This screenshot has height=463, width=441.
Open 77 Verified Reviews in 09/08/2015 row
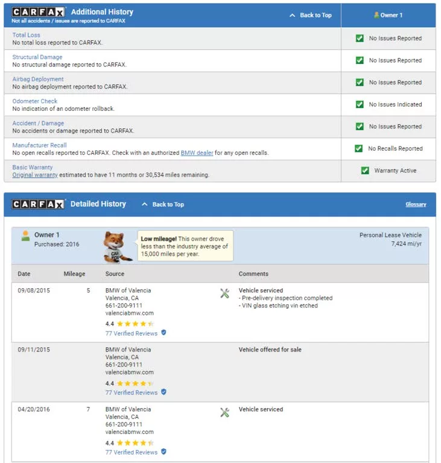132,333
